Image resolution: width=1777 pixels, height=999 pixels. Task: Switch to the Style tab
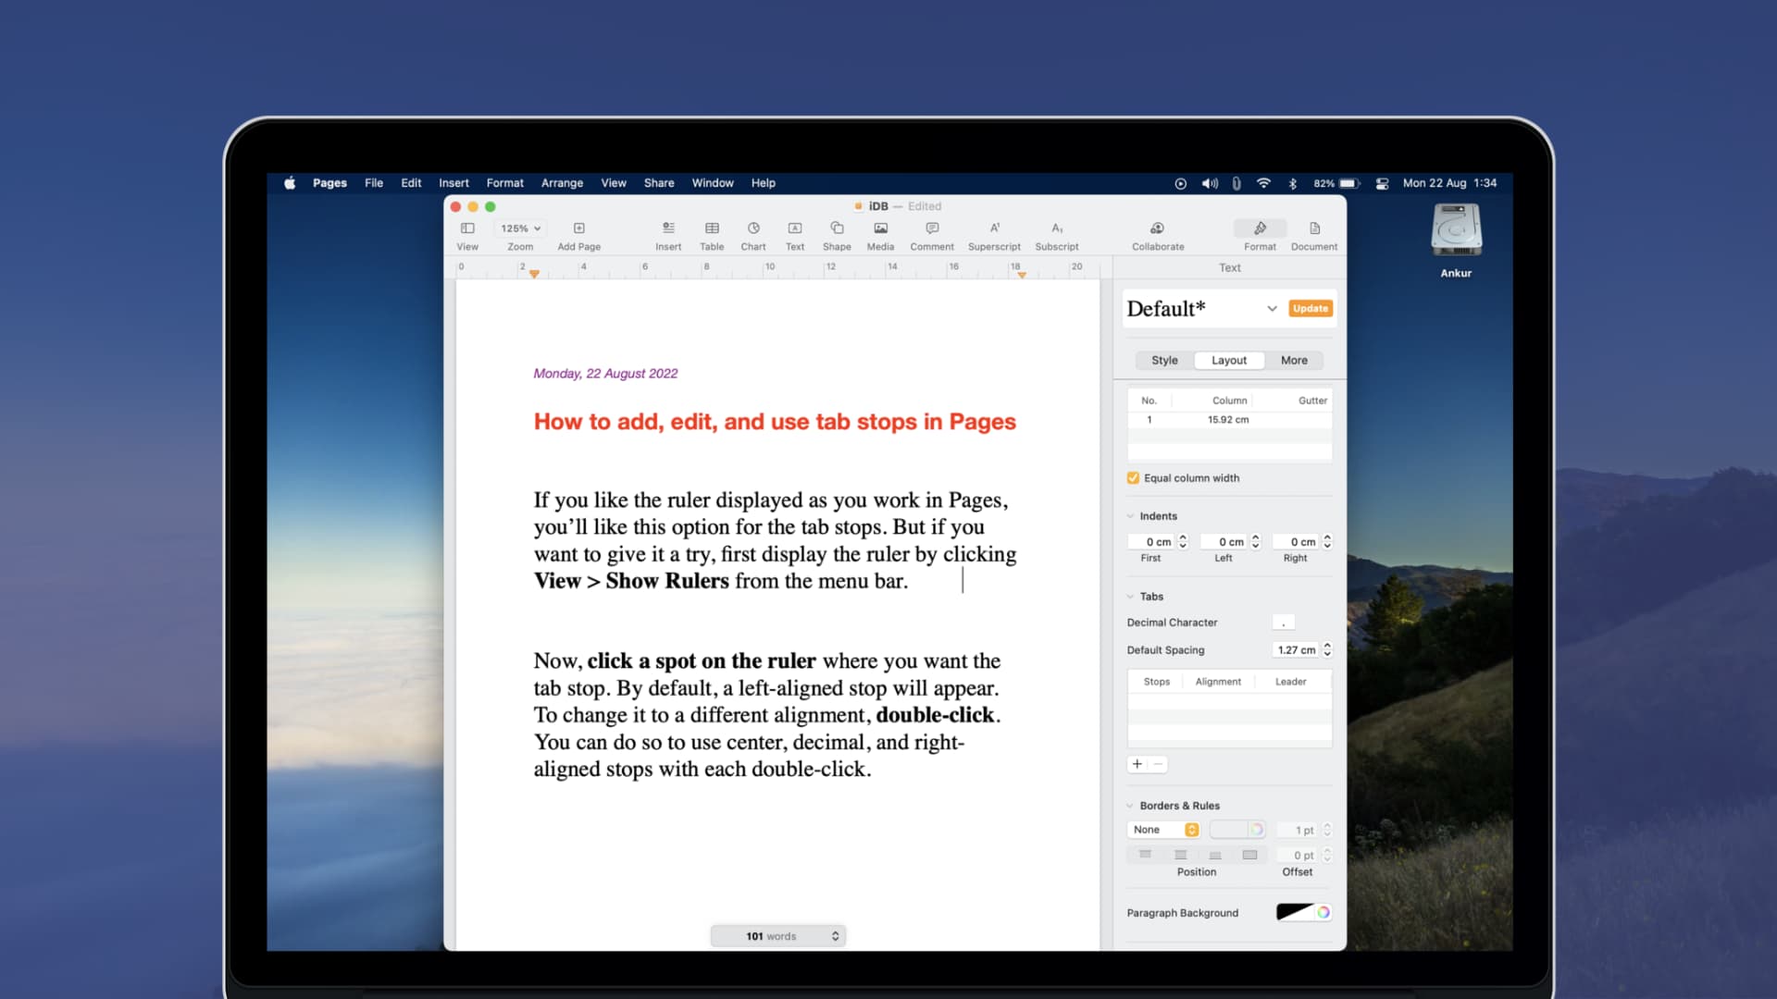coord(1164,361)
